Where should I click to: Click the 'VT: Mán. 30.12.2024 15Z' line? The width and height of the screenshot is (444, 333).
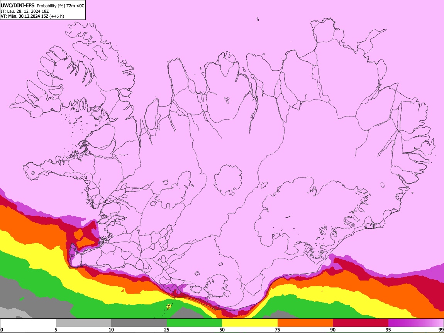pyautogui.click(x=25, y=16)
